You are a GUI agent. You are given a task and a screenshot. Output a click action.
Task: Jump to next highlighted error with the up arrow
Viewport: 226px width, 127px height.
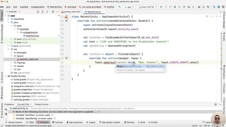(x=216, y=17)
